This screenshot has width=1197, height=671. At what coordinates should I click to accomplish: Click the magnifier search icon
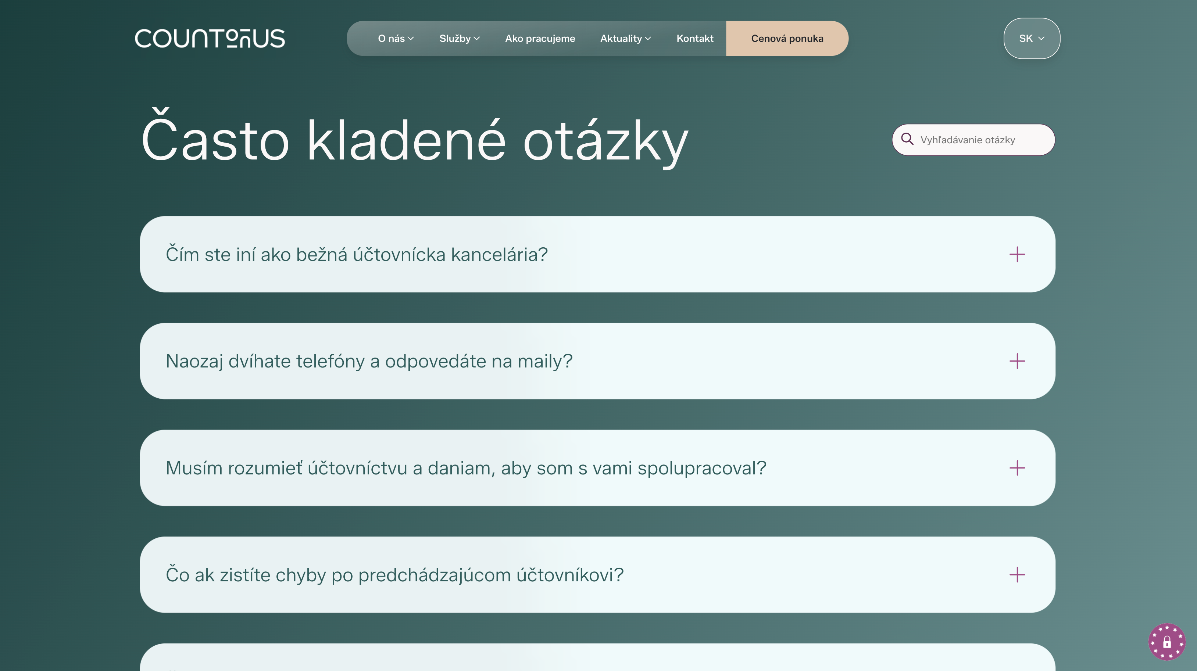[907, 139]
